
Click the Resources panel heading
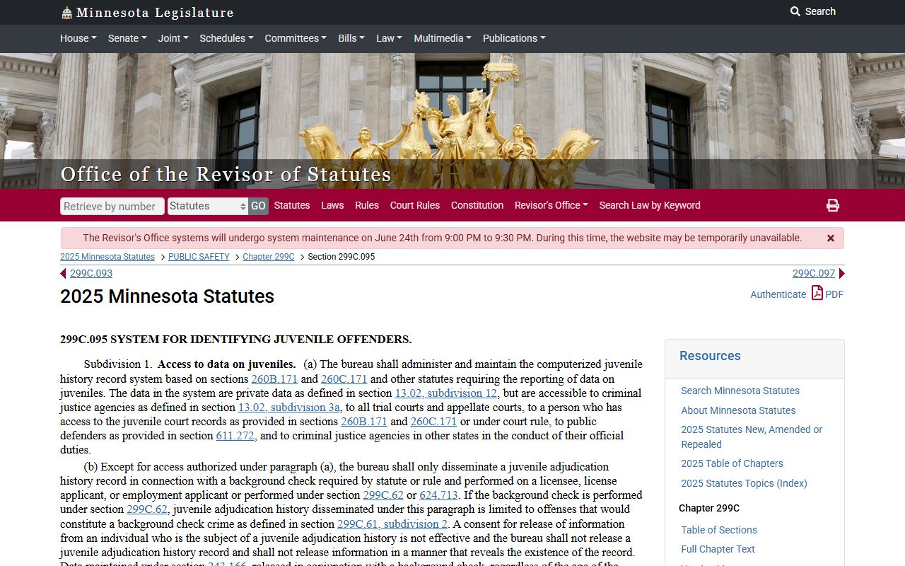pyautogui.click(x=710, y=356)
